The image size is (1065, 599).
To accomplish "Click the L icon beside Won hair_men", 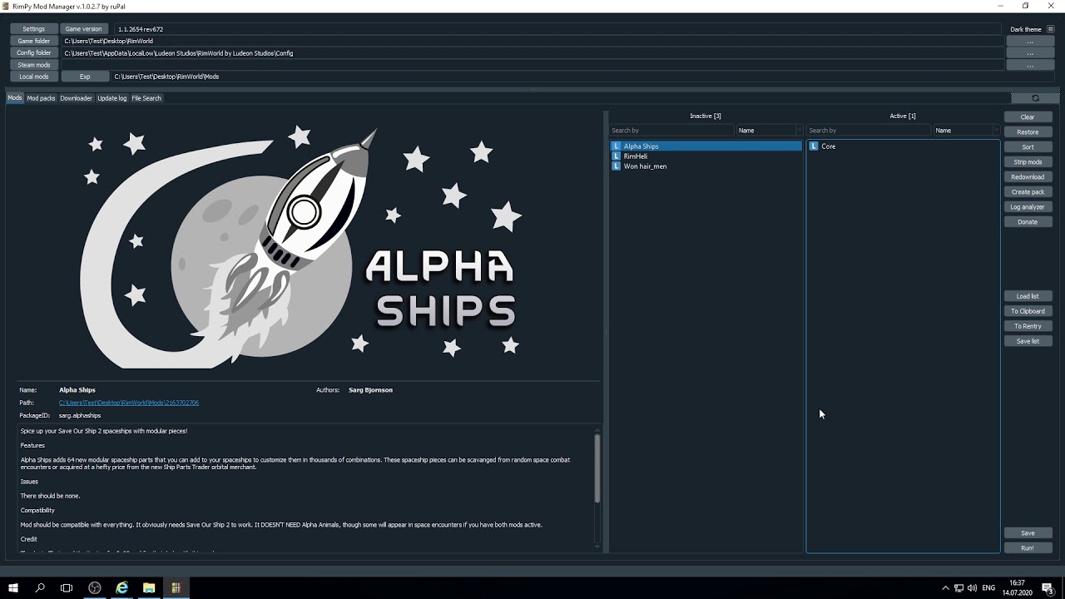I will [x=617, y=166].
